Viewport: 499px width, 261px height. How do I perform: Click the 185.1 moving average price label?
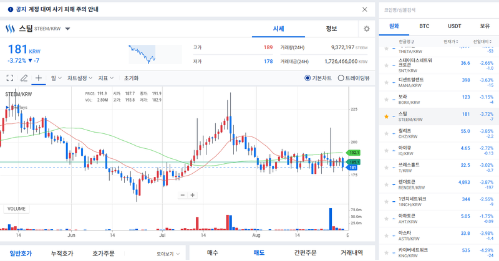[x=353, y=162]
